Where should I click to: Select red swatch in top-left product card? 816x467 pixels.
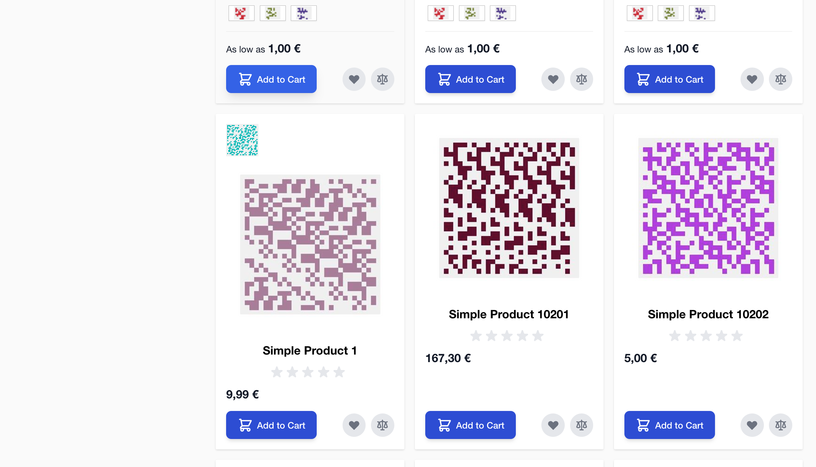241,13
